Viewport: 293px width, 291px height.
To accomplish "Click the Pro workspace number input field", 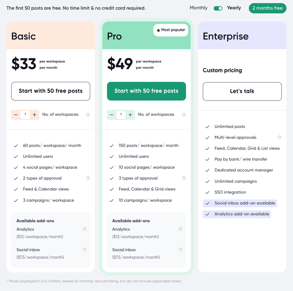I will [121, 115].
